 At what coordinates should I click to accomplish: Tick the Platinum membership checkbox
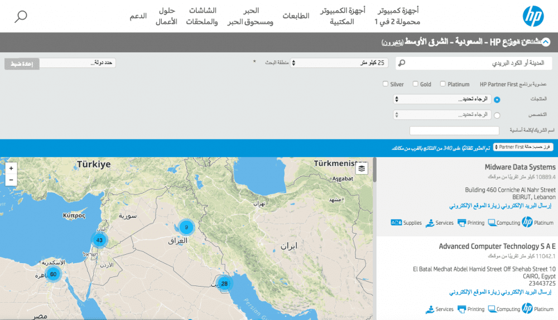(x=442, y=84)
